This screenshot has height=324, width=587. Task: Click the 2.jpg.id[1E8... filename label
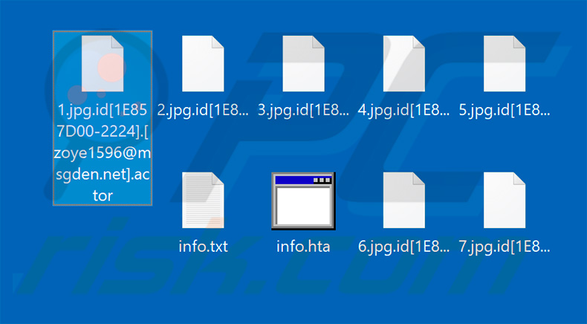[x=203, y=110]
